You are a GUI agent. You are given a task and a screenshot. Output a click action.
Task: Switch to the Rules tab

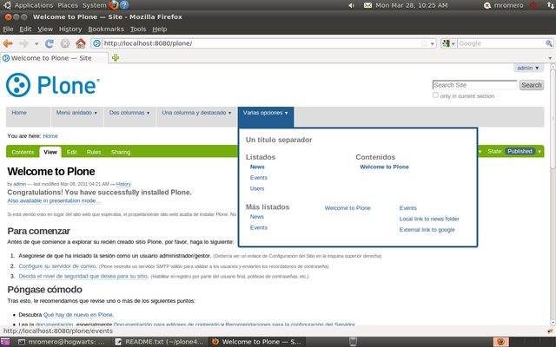(94, 152)
